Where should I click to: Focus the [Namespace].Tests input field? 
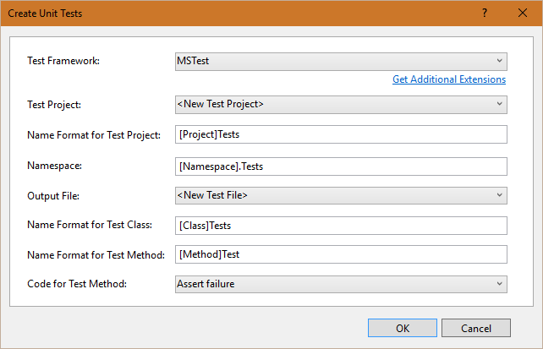[340, 166]
